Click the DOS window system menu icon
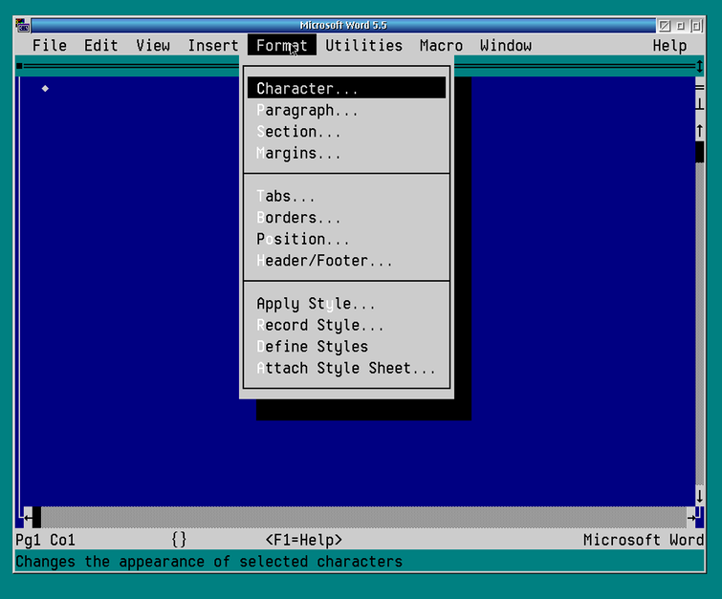722x599 pixels. (x=22, y=25)
